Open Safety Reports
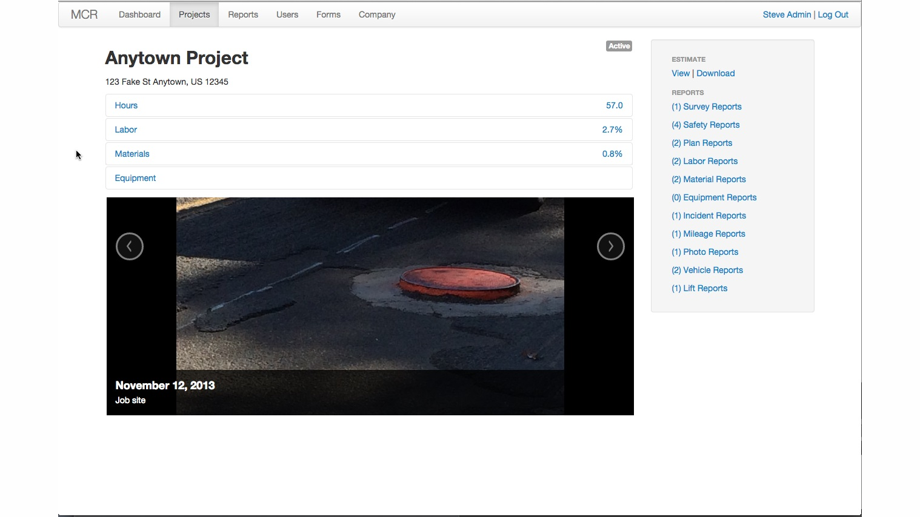 pos(705,125)
